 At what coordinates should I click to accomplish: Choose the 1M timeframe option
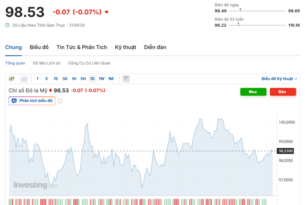[111, 79]
